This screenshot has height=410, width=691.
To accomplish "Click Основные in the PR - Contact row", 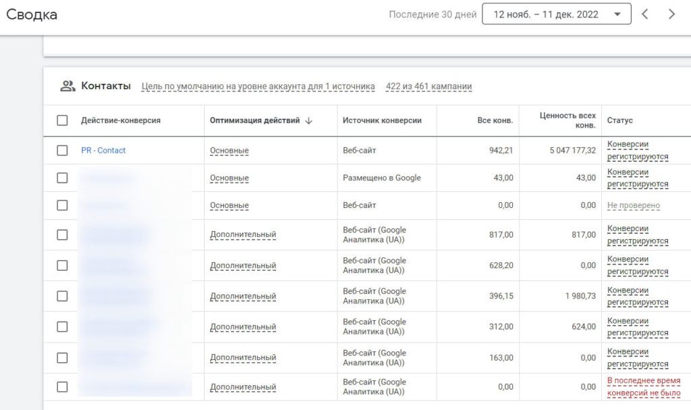I will pyautogui.click(x=229, y=151).
